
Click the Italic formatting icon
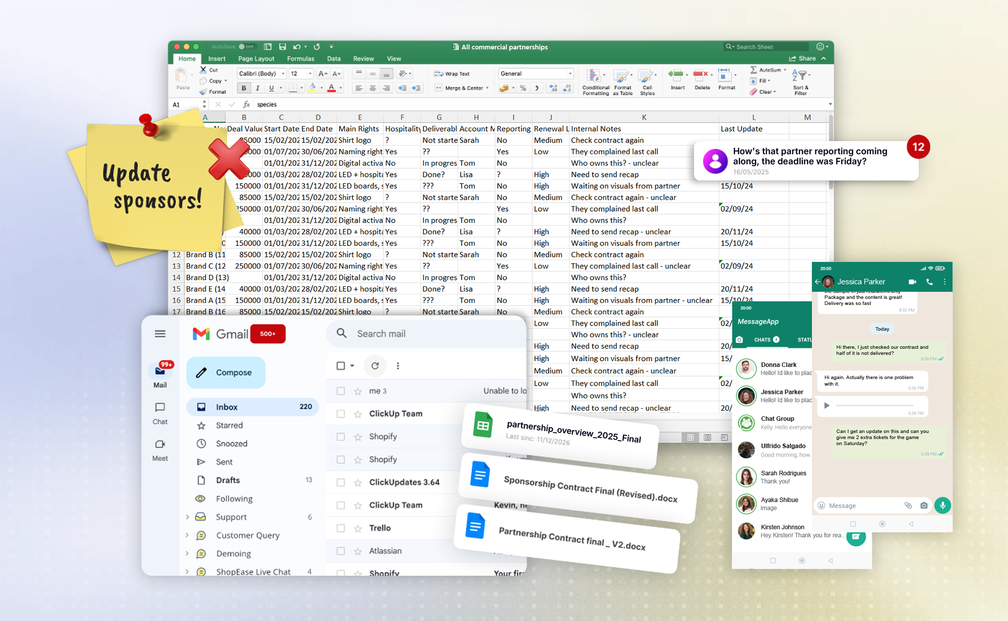258,88
